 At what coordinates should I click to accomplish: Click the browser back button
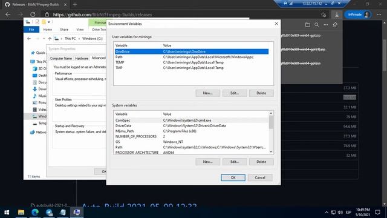[x=8, y=15]
